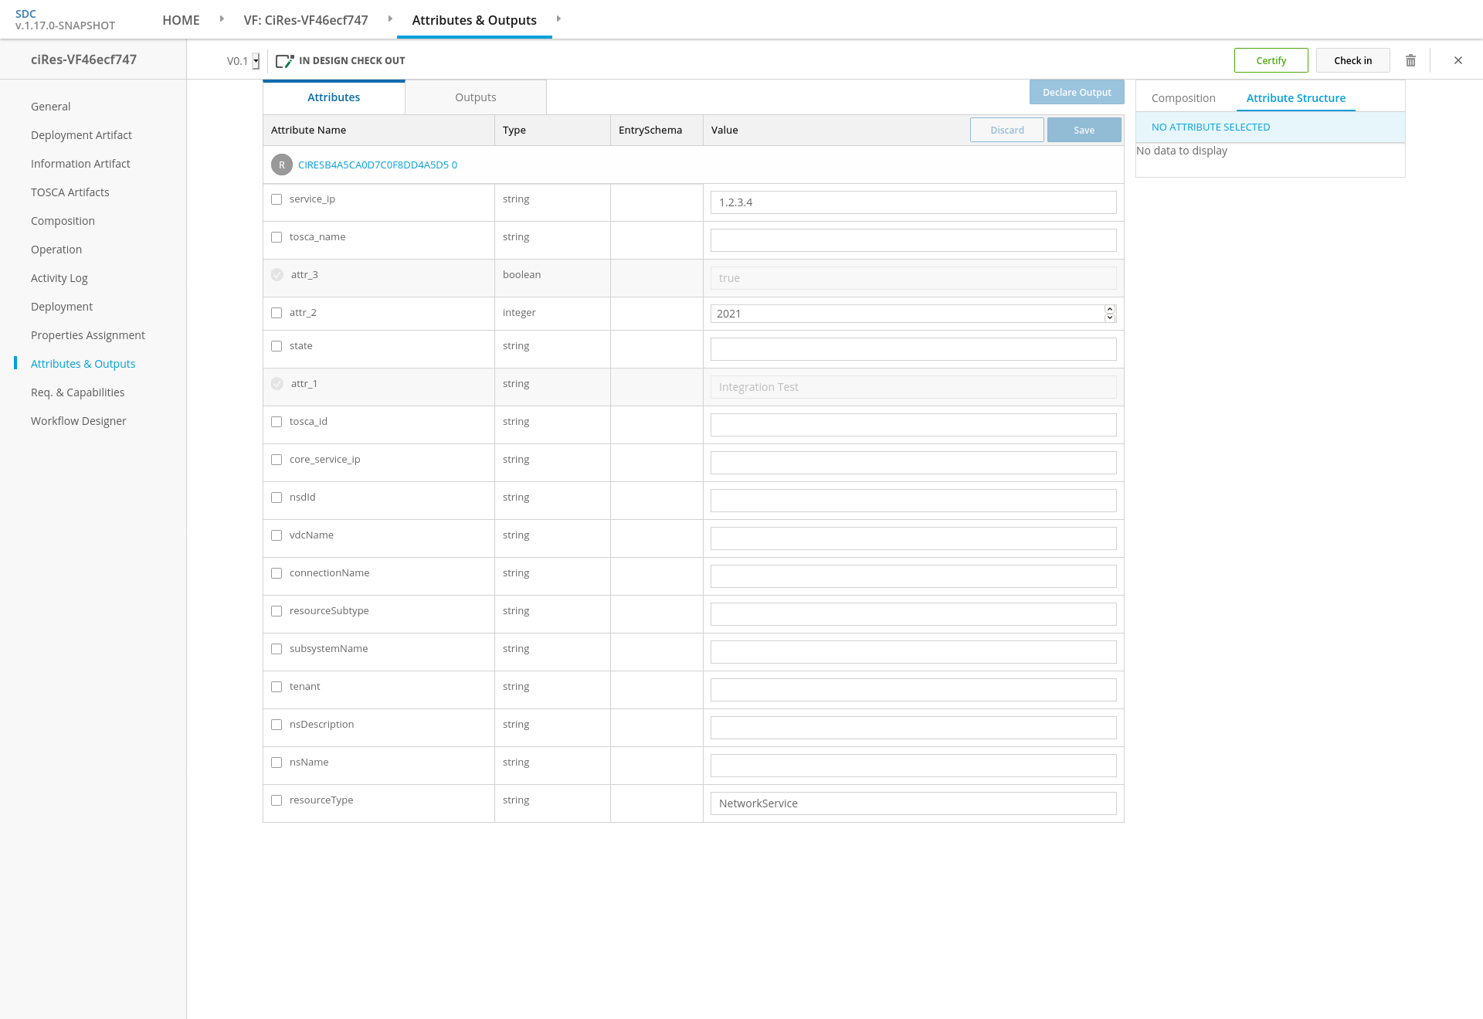Viewport: 1483px width, 1019px height.
Task: Switch to the Attributes tab
Action: tap(334, 97)
